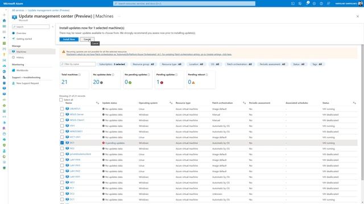Click the VM icon beside LAM-VM4

pos(67,160)
